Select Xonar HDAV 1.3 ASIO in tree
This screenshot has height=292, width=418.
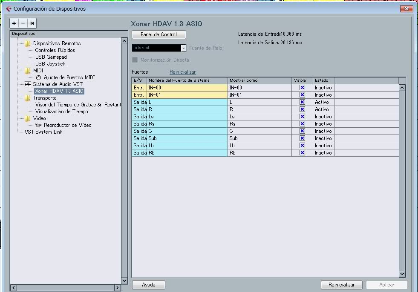[x=59, y=91]
